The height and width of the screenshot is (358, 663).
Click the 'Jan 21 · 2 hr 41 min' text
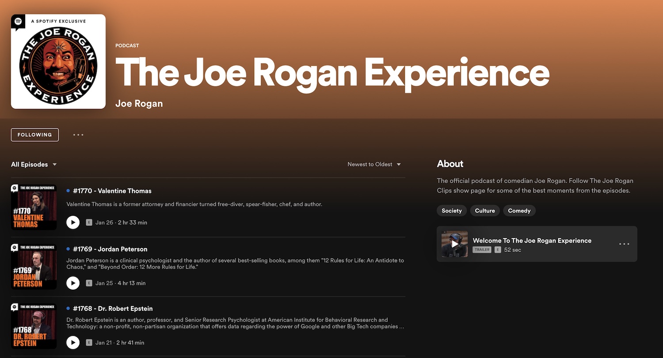[x=120, y=343]
